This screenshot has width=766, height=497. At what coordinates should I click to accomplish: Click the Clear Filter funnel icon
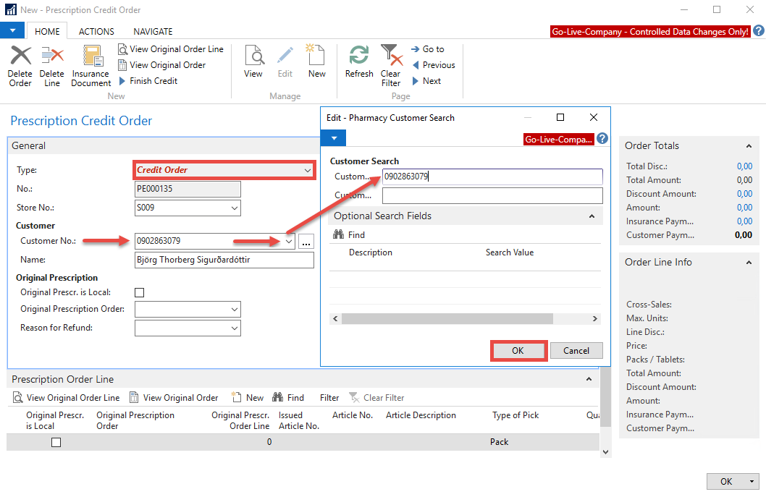click(390, 55)
